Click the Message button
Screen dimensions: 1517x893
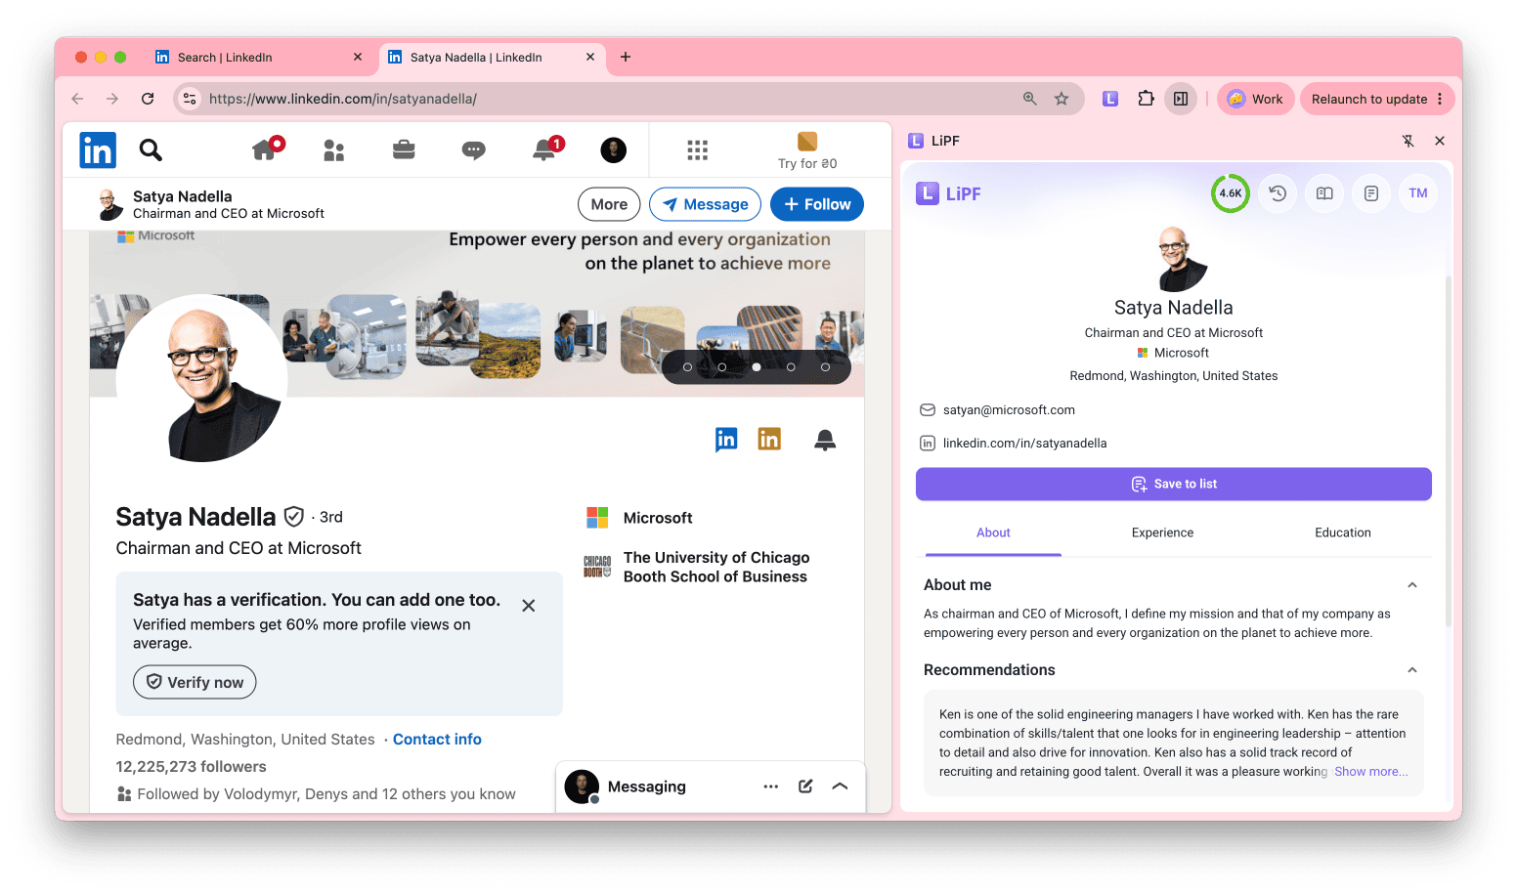pyautogui.click(x=705, y=204)
